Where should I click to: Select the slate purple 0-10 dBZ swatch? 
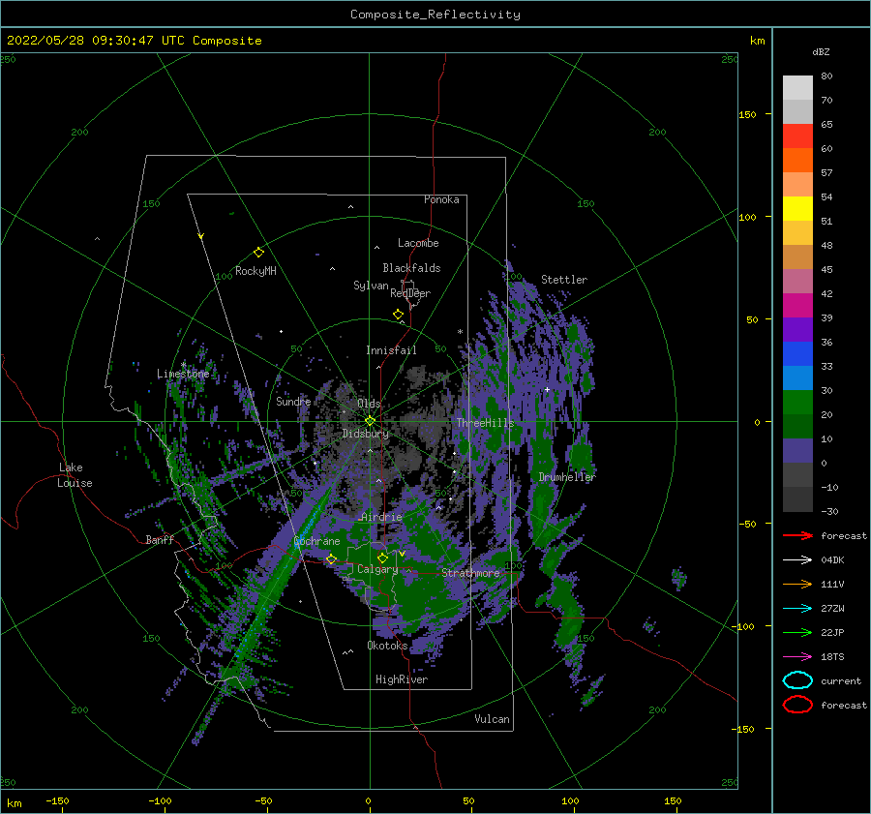point(797,451)
